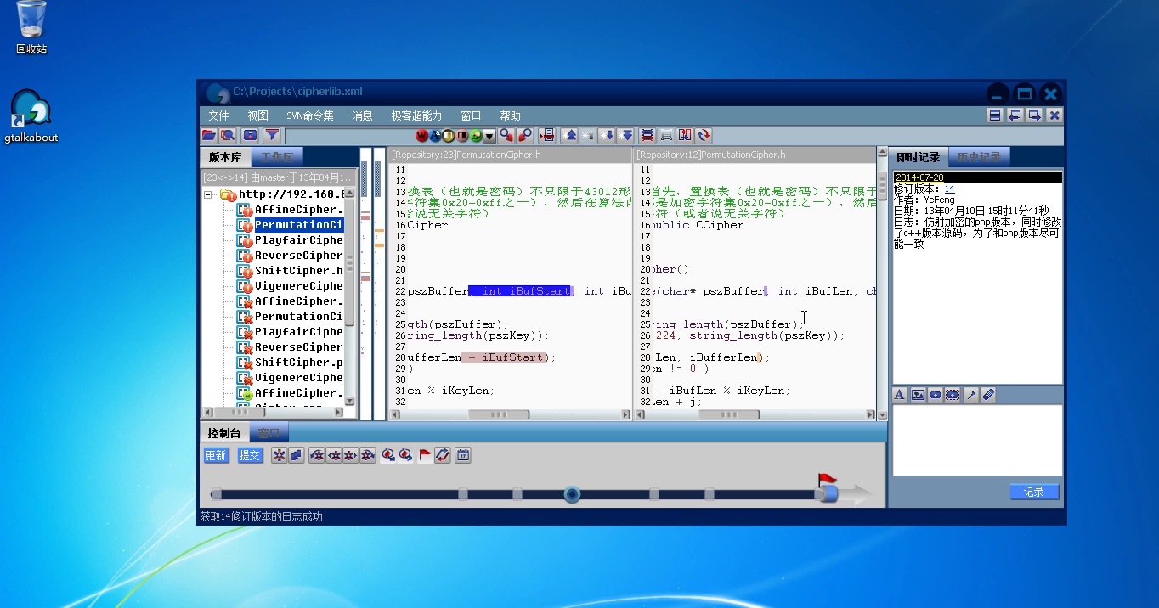The image size is (1159, 608).
Task: Click the blue up-arrow icon in diff toolbar
Action: [x=569, y=135]
